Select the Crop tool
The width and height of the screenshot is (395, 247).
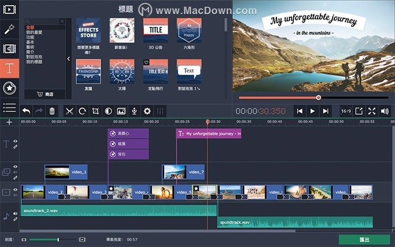point(95,111)
